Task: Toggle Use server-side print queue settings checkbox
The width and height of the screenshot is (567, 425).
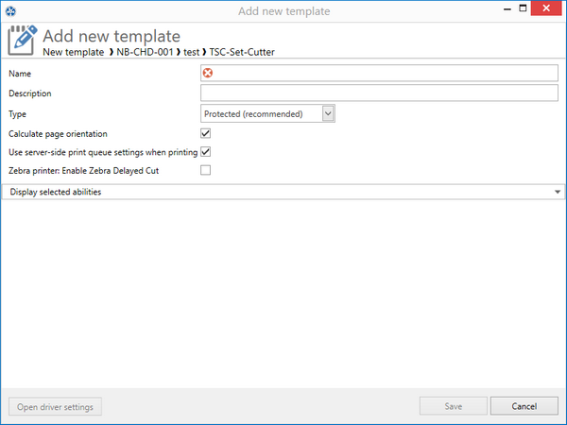Action: point(205,152)
